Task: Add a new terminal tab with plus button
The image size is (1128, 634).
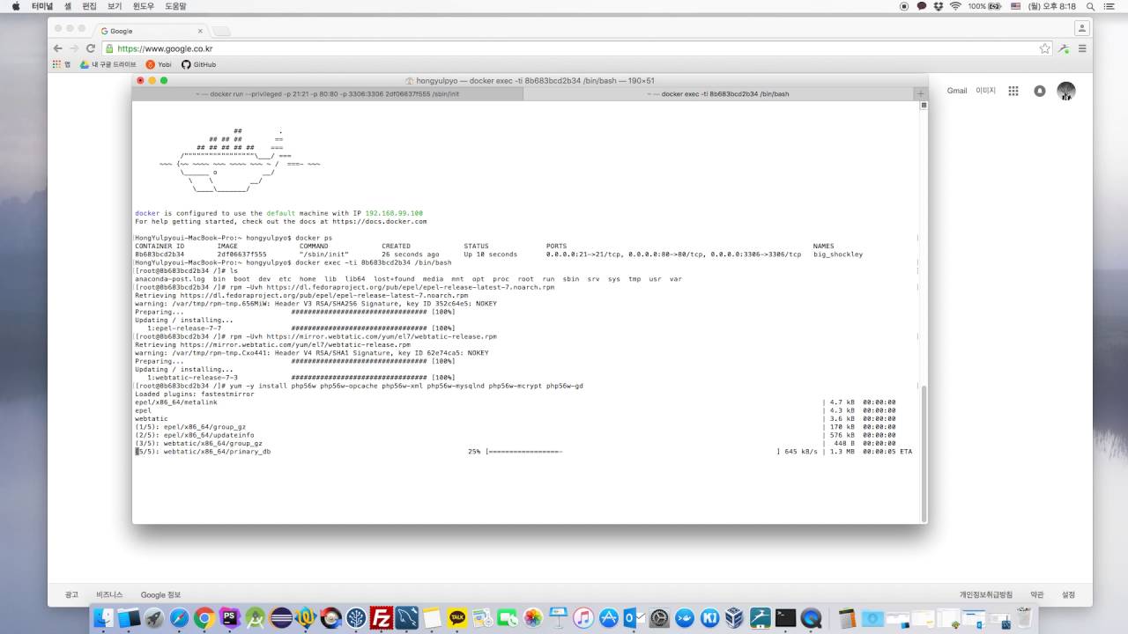Action: click(x=921, y=93)
